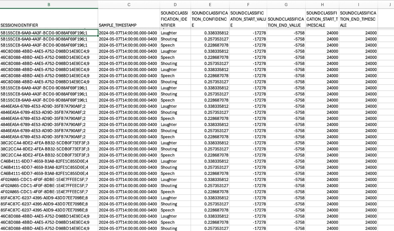Screen dimensions: 394x231
Task: Select end timescale 24000 in 4F02A865 Laughter row
Action: pos(359,179)
